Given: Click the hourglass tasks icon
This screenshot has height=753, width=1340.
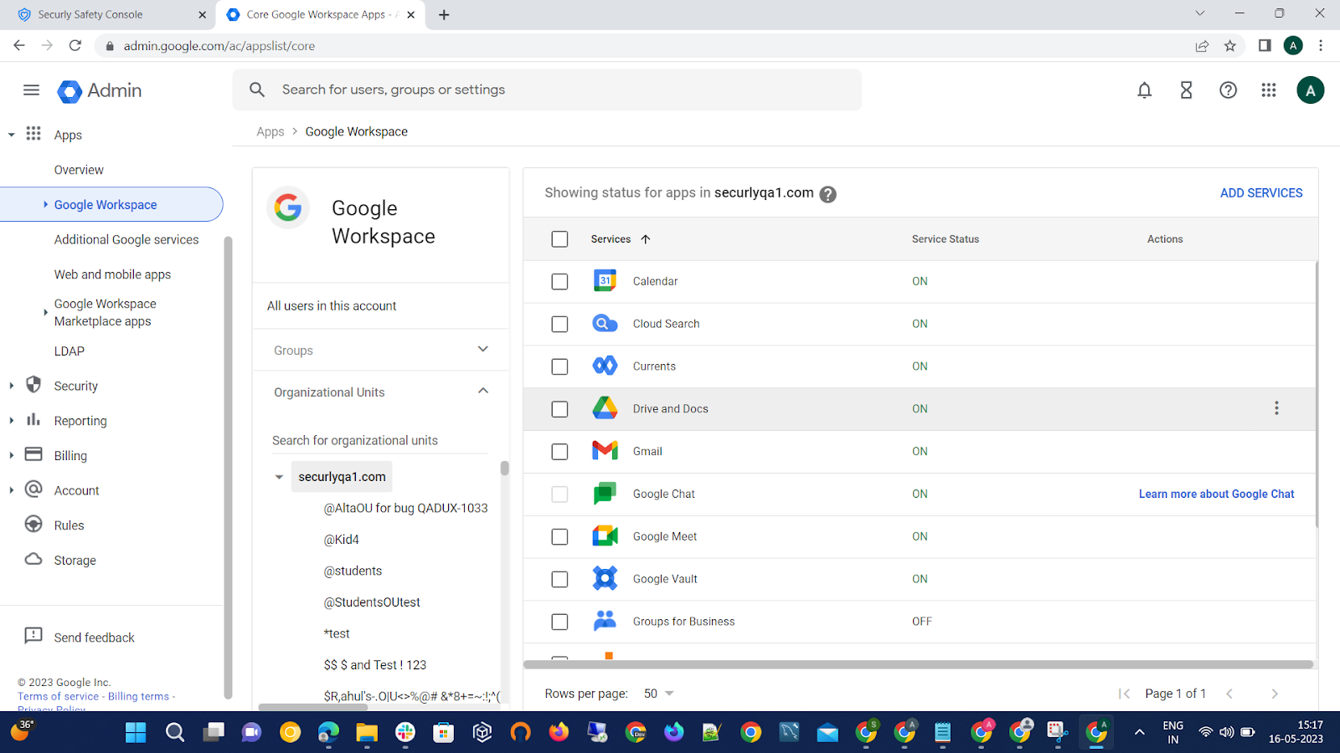Looking at the screenshot, I should [x=1186, y=90].
